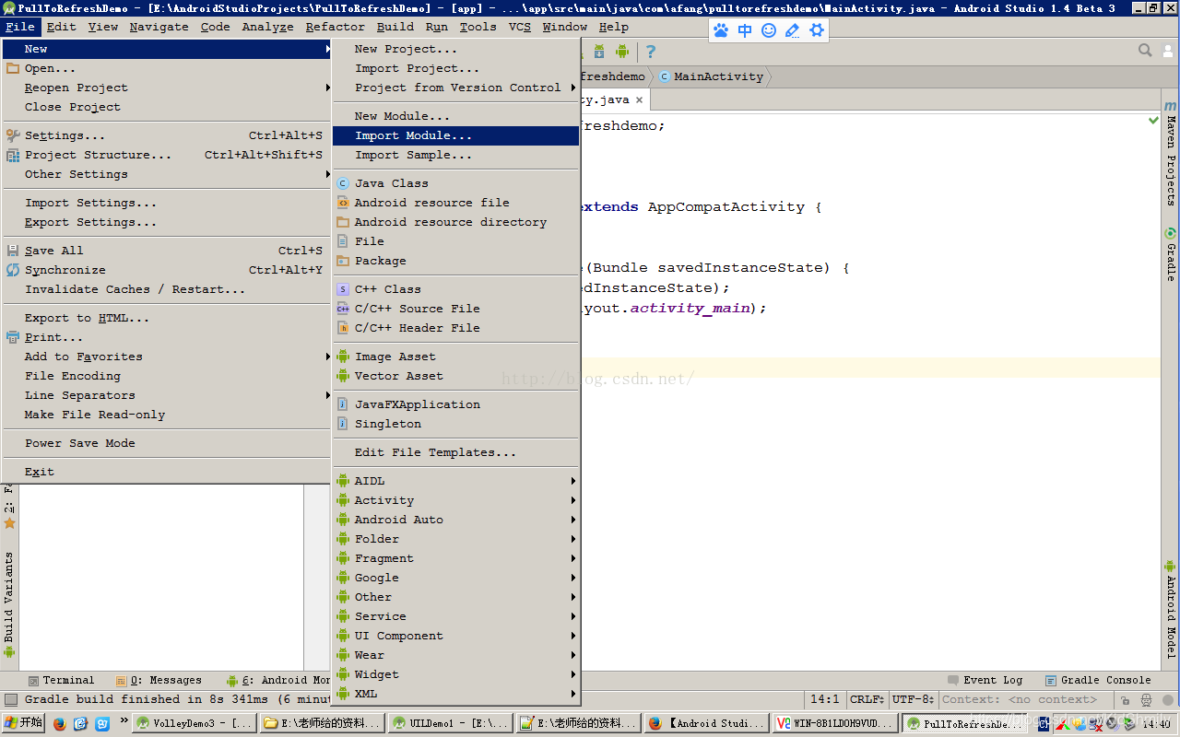Switch to VolleyDemo3 taskbar window

(195, 723)
